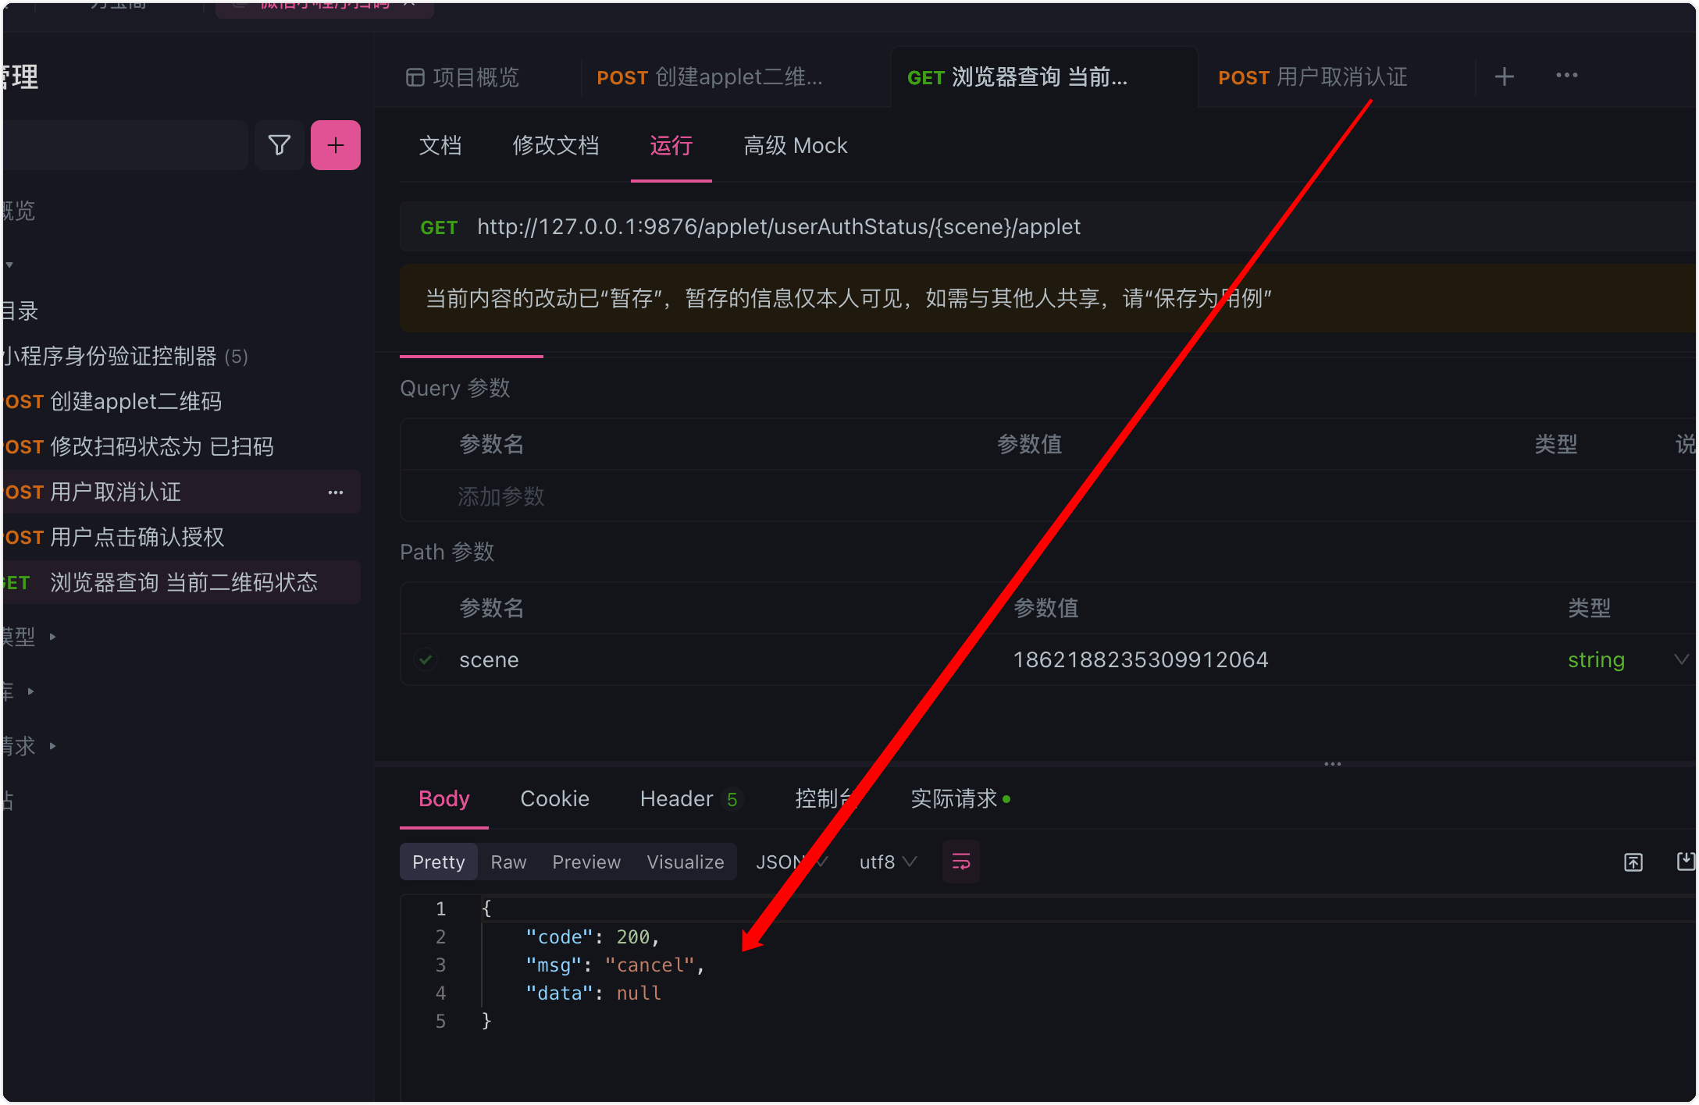
Task: Toggle the scene parameter checkbox
Action: (426, 659)
